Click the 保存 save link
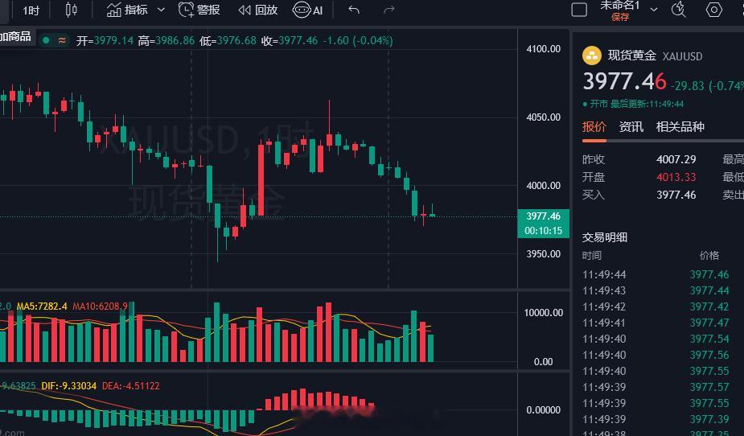Viewport: 744px width, 436px height. (620, 17)
